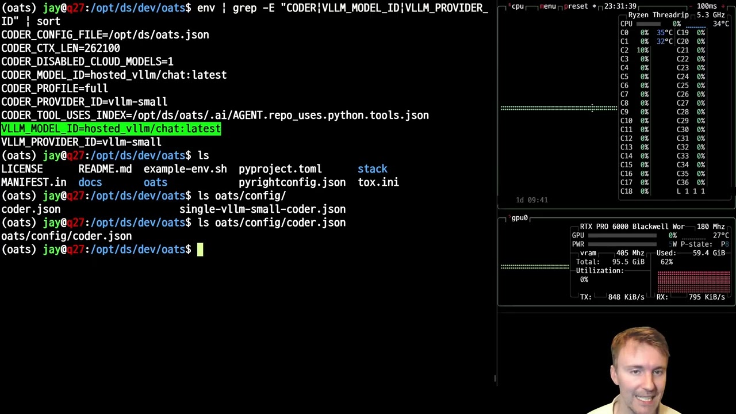Viewport: 736px width, 414px height.
Task: Click the Ryzen Threadrip CPU name
Action: coord(658,15)
